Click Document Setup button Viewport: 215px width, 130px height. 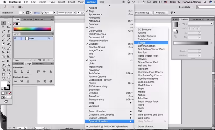(142, 13)
